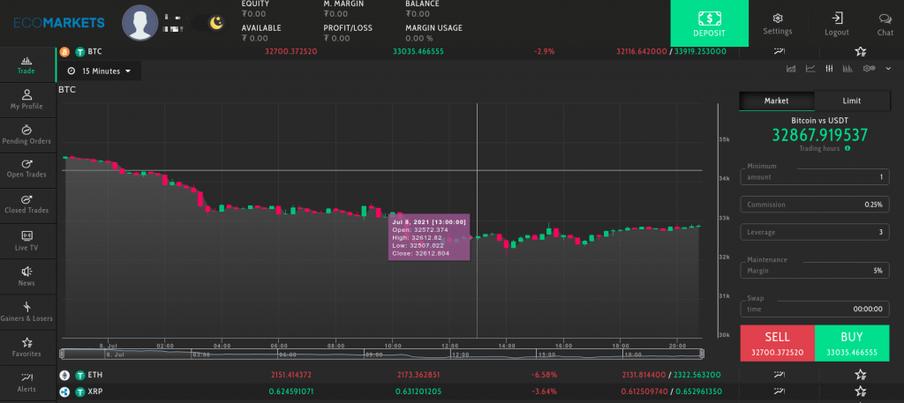
Task: Set price alert for XRP row
Action: click(x=780, y=392)
